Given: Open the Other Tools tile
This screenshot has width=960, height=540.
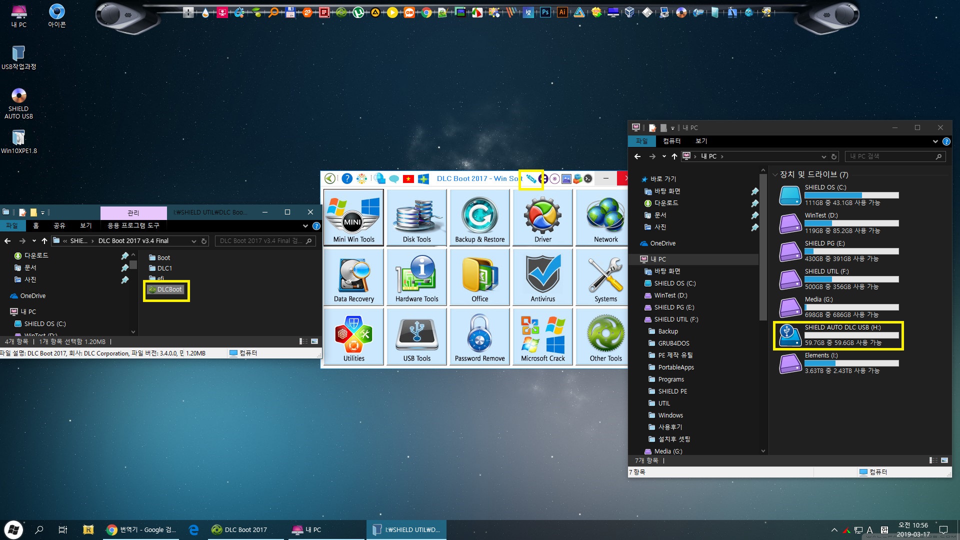Looking at the screenshot, I should 602,336.
